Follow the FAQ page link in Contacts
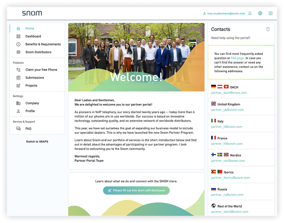284x223 pixels. 237,58
